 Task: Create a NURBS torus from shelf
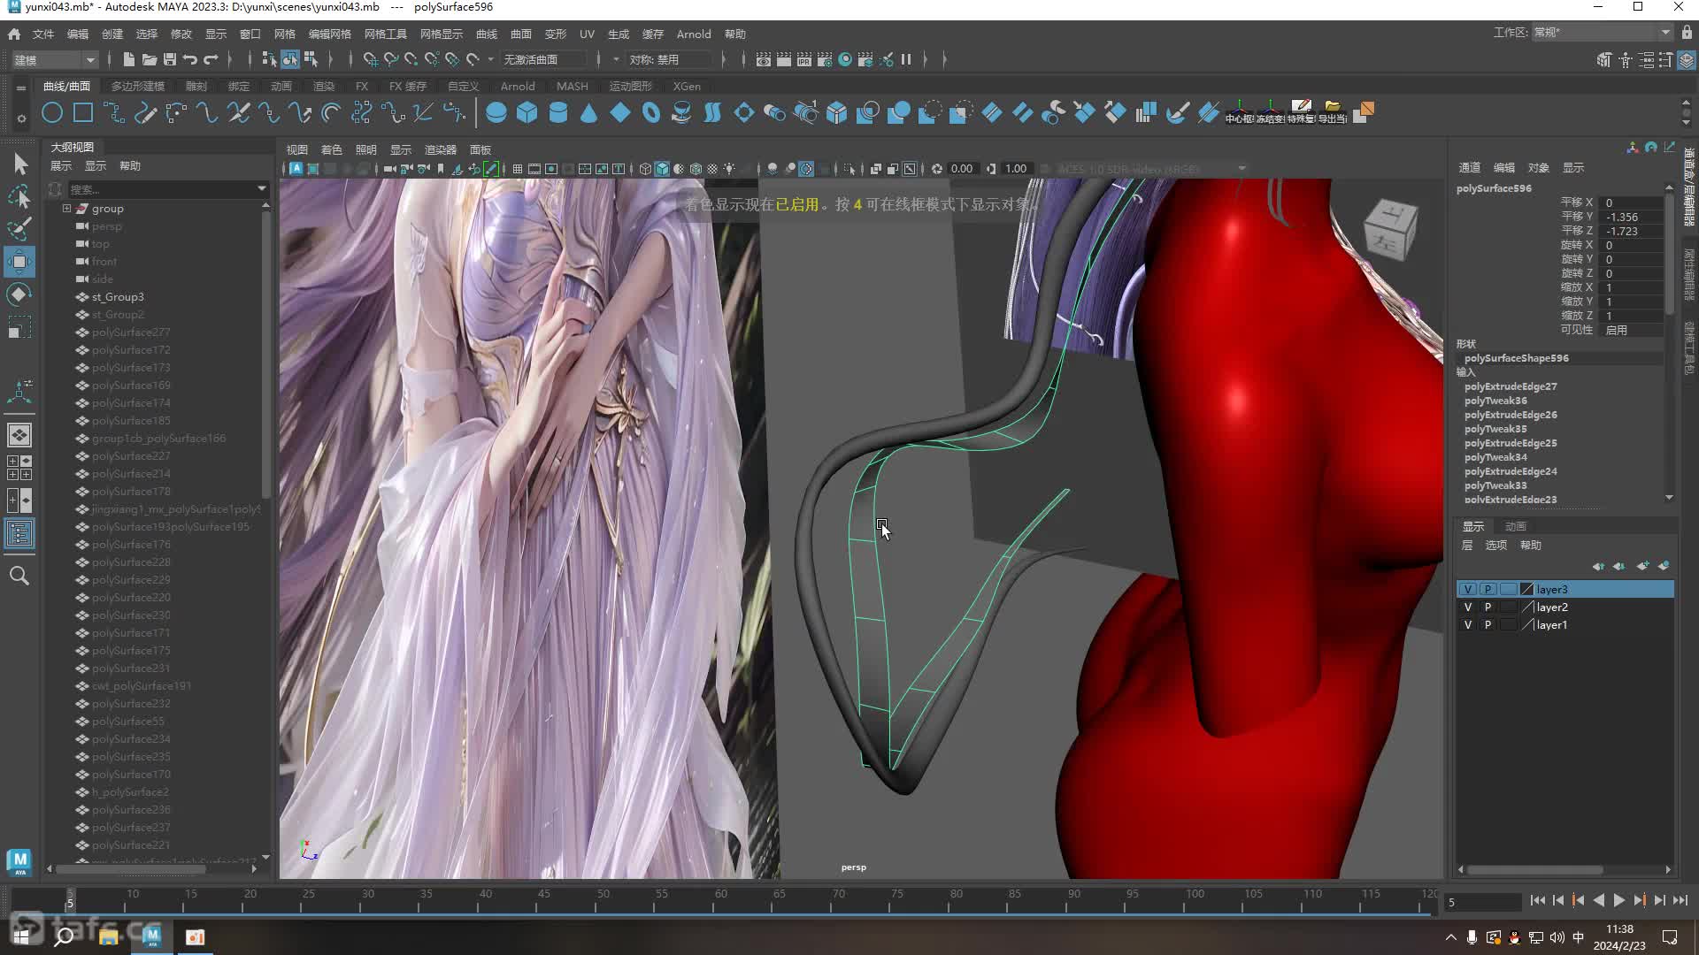(651, 112)
